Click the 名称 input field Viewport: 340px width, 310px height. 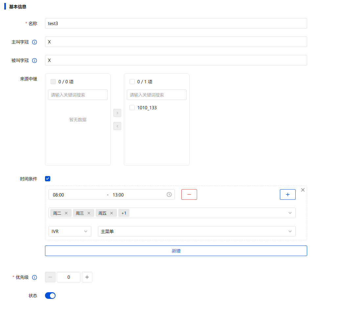176,23
